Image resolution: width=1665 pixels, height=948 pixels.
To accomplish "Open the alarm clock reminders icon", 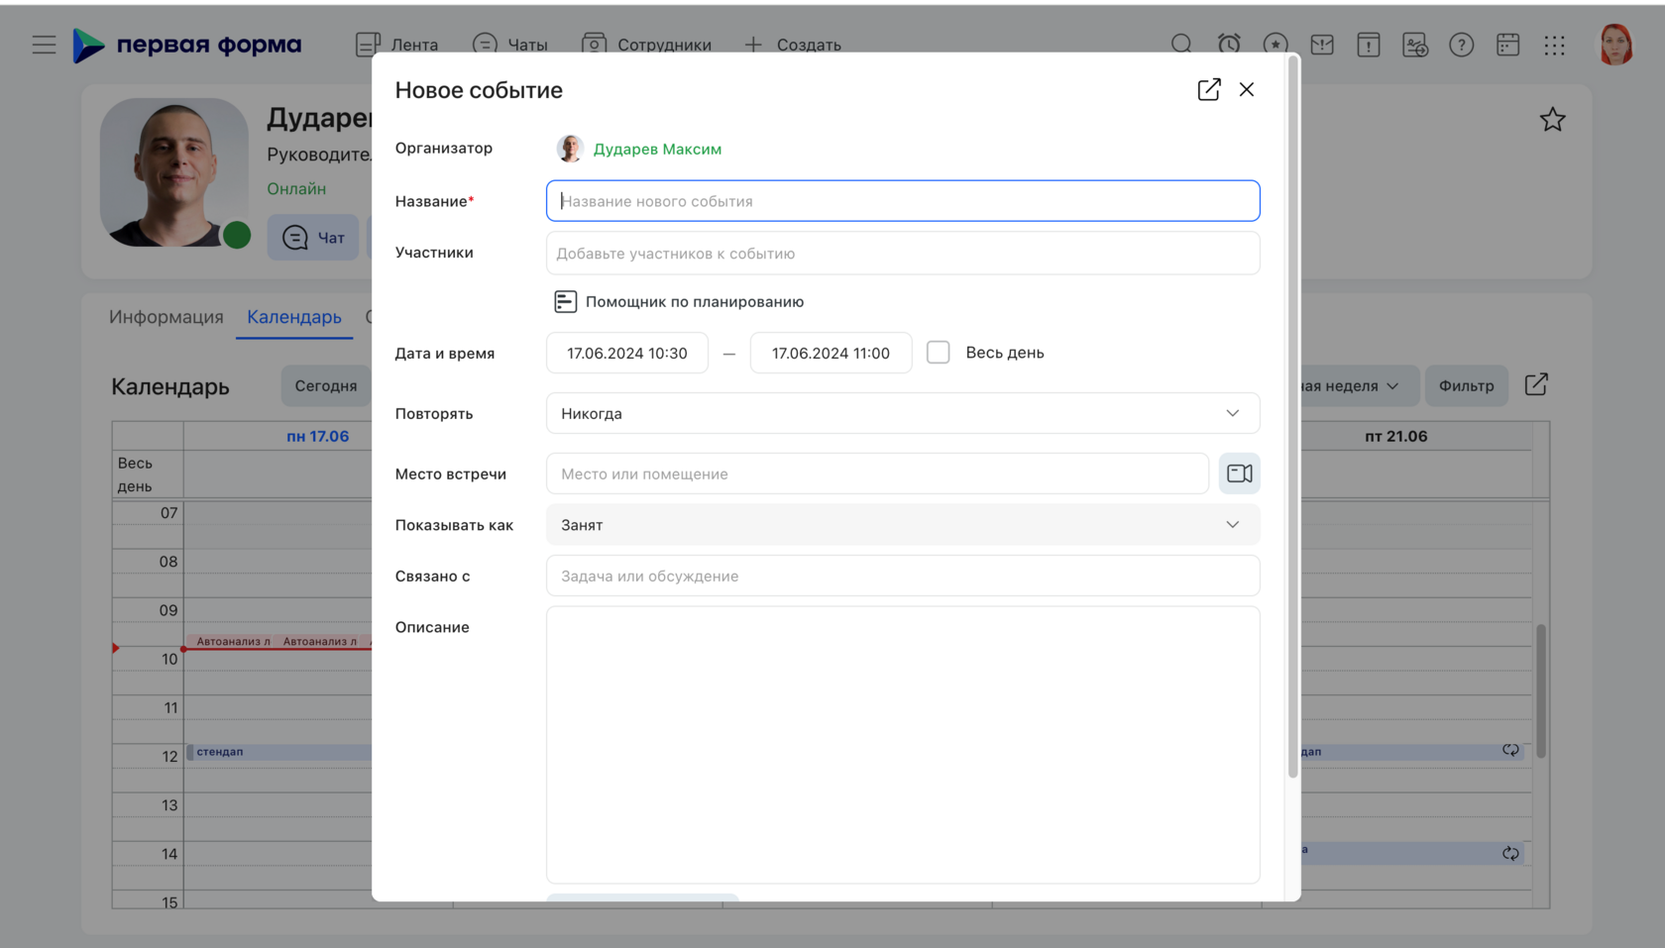I will click(x=1229, y=45).
